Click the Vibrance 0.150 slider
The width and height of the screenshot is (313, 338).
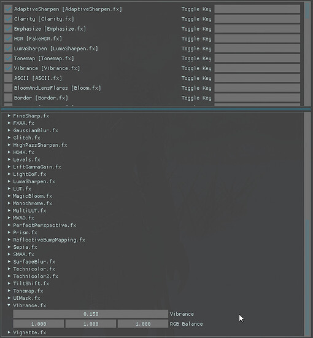click(91, 314)
